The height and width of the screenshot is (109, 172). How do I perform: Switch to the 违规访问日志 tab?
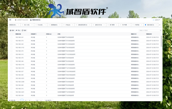click(98, 25)
